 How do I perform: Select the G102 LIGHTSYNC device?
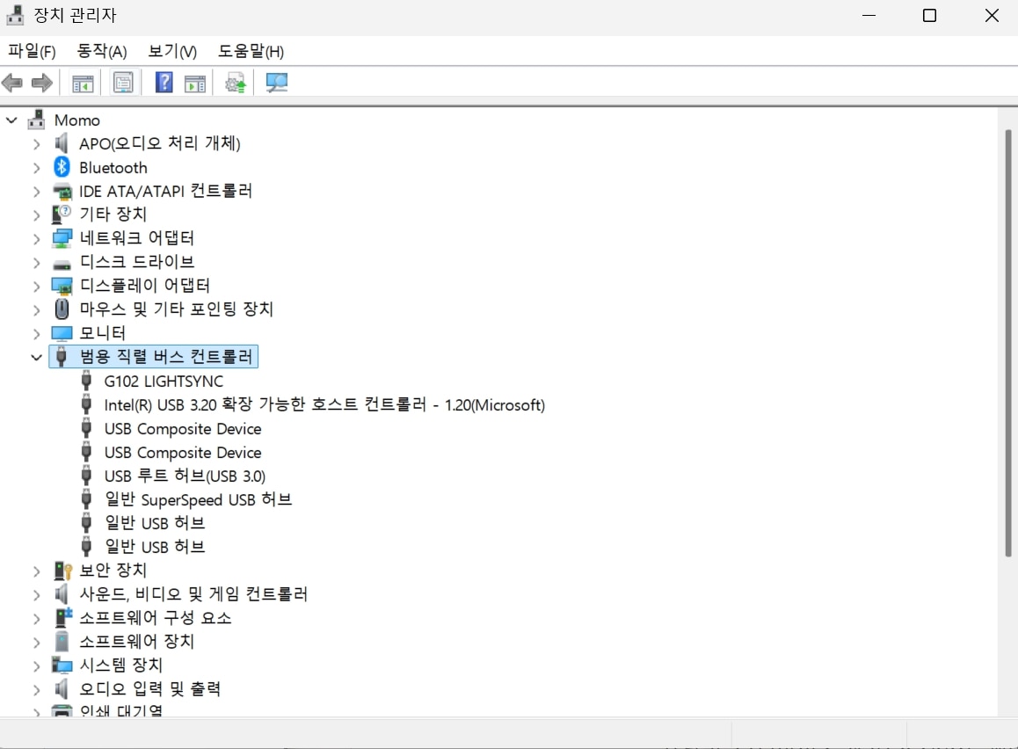pos(164,382)
